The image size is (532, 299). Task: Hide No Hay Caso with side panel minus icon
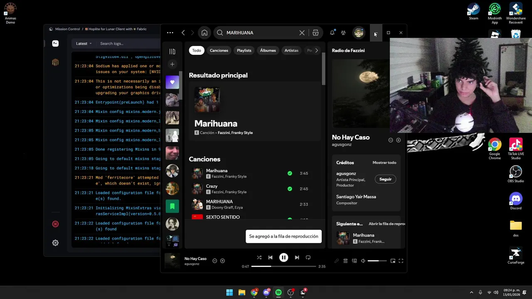391,140
